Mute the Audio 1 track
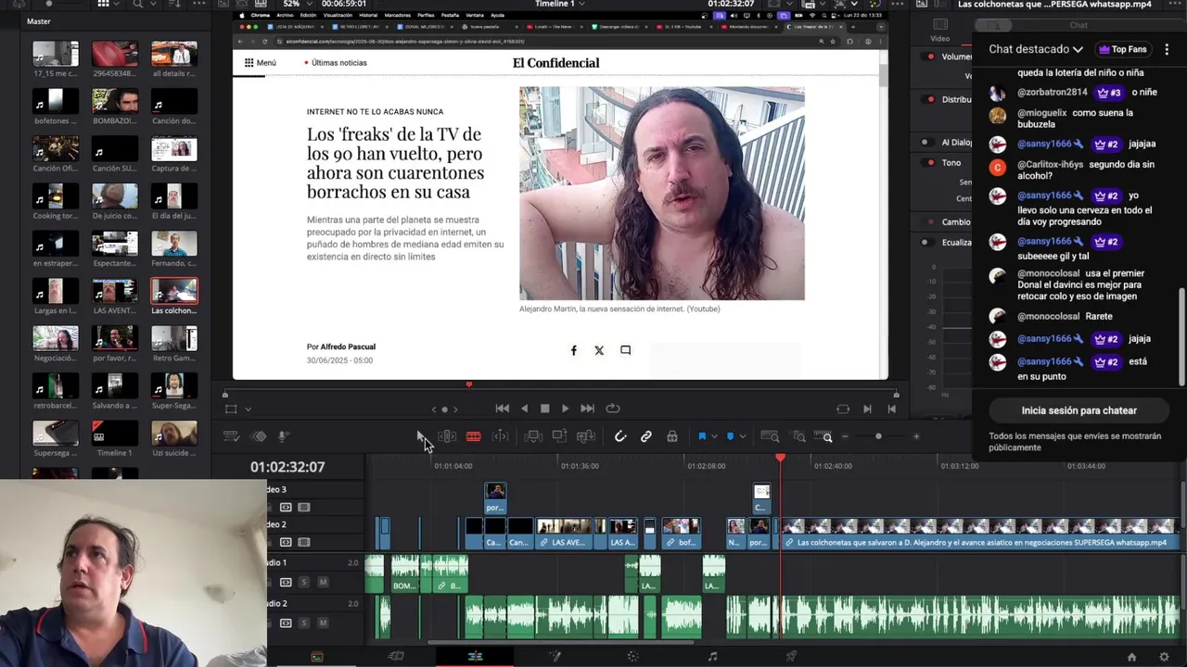 323,582
